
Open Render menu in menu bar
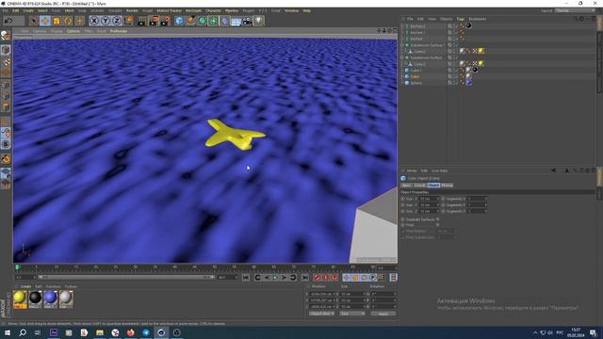point(132,10)
